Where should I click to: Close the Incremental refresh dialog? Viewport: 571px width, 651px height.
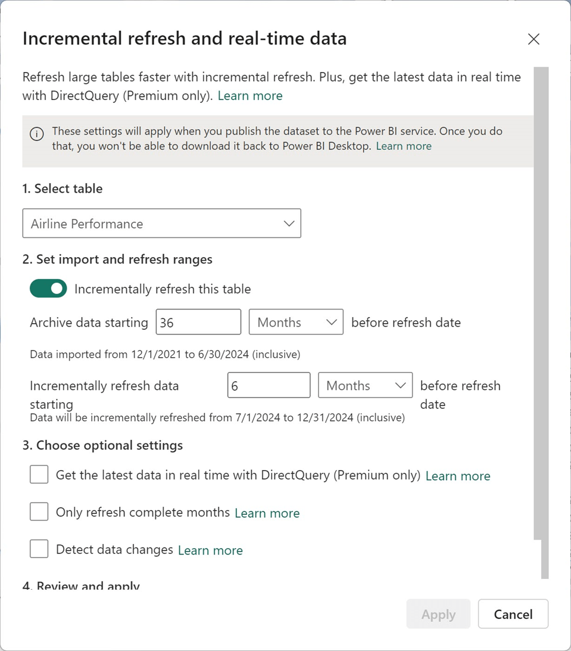pyautogui.click(x=533, y=39)
